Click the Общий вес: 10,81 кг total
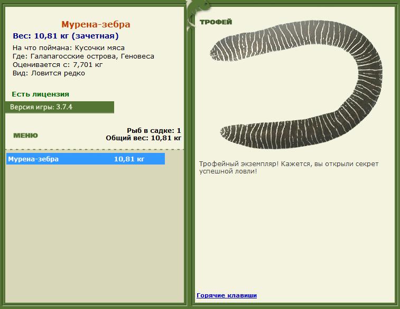This screenshot has width=400, height=309. (143, 138)
